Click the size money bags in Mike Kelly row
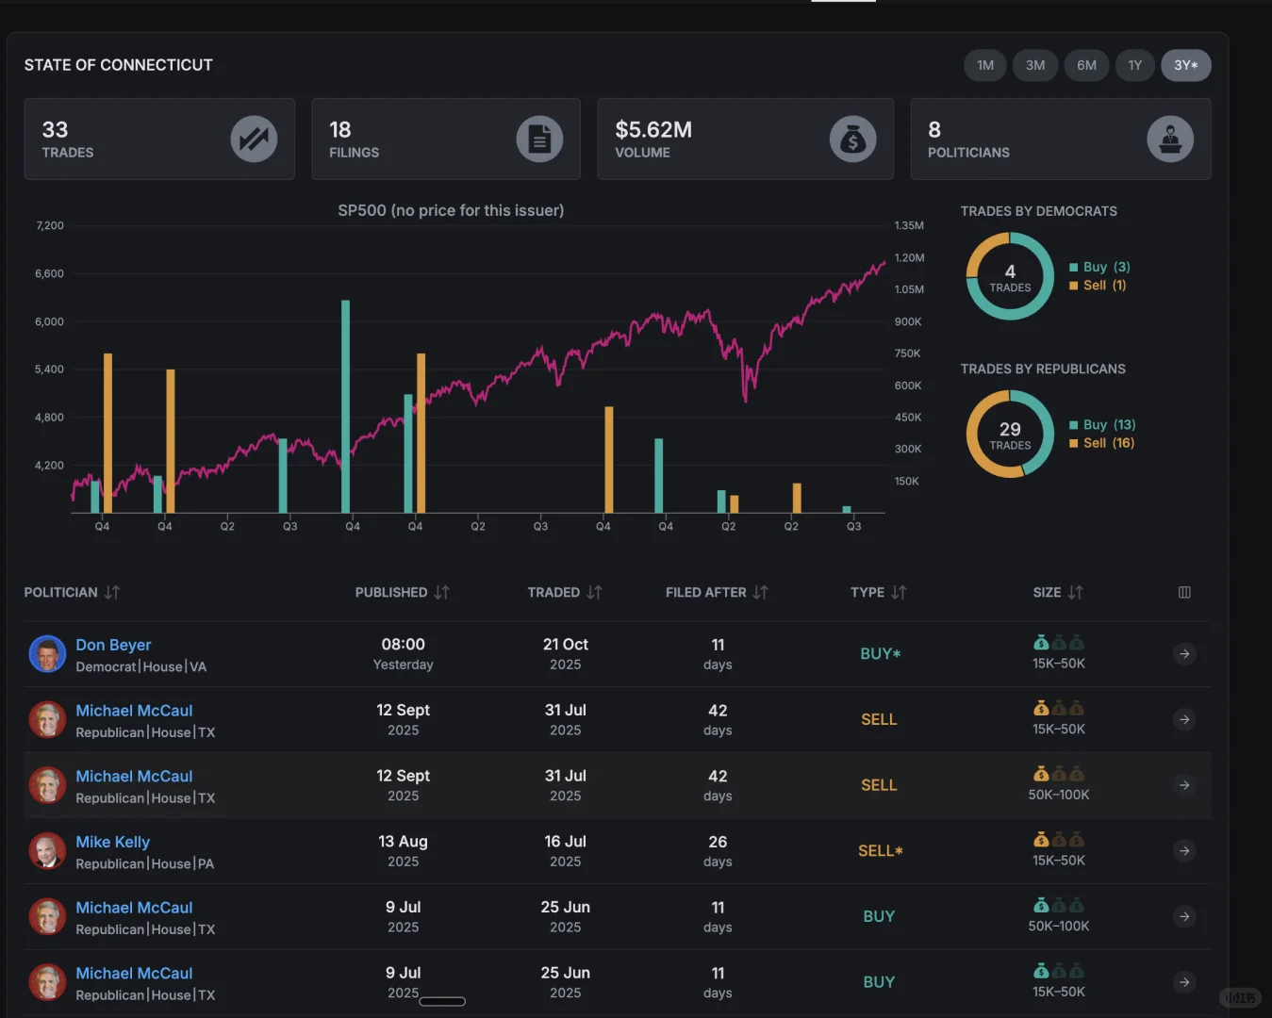 coord(1058,840)
